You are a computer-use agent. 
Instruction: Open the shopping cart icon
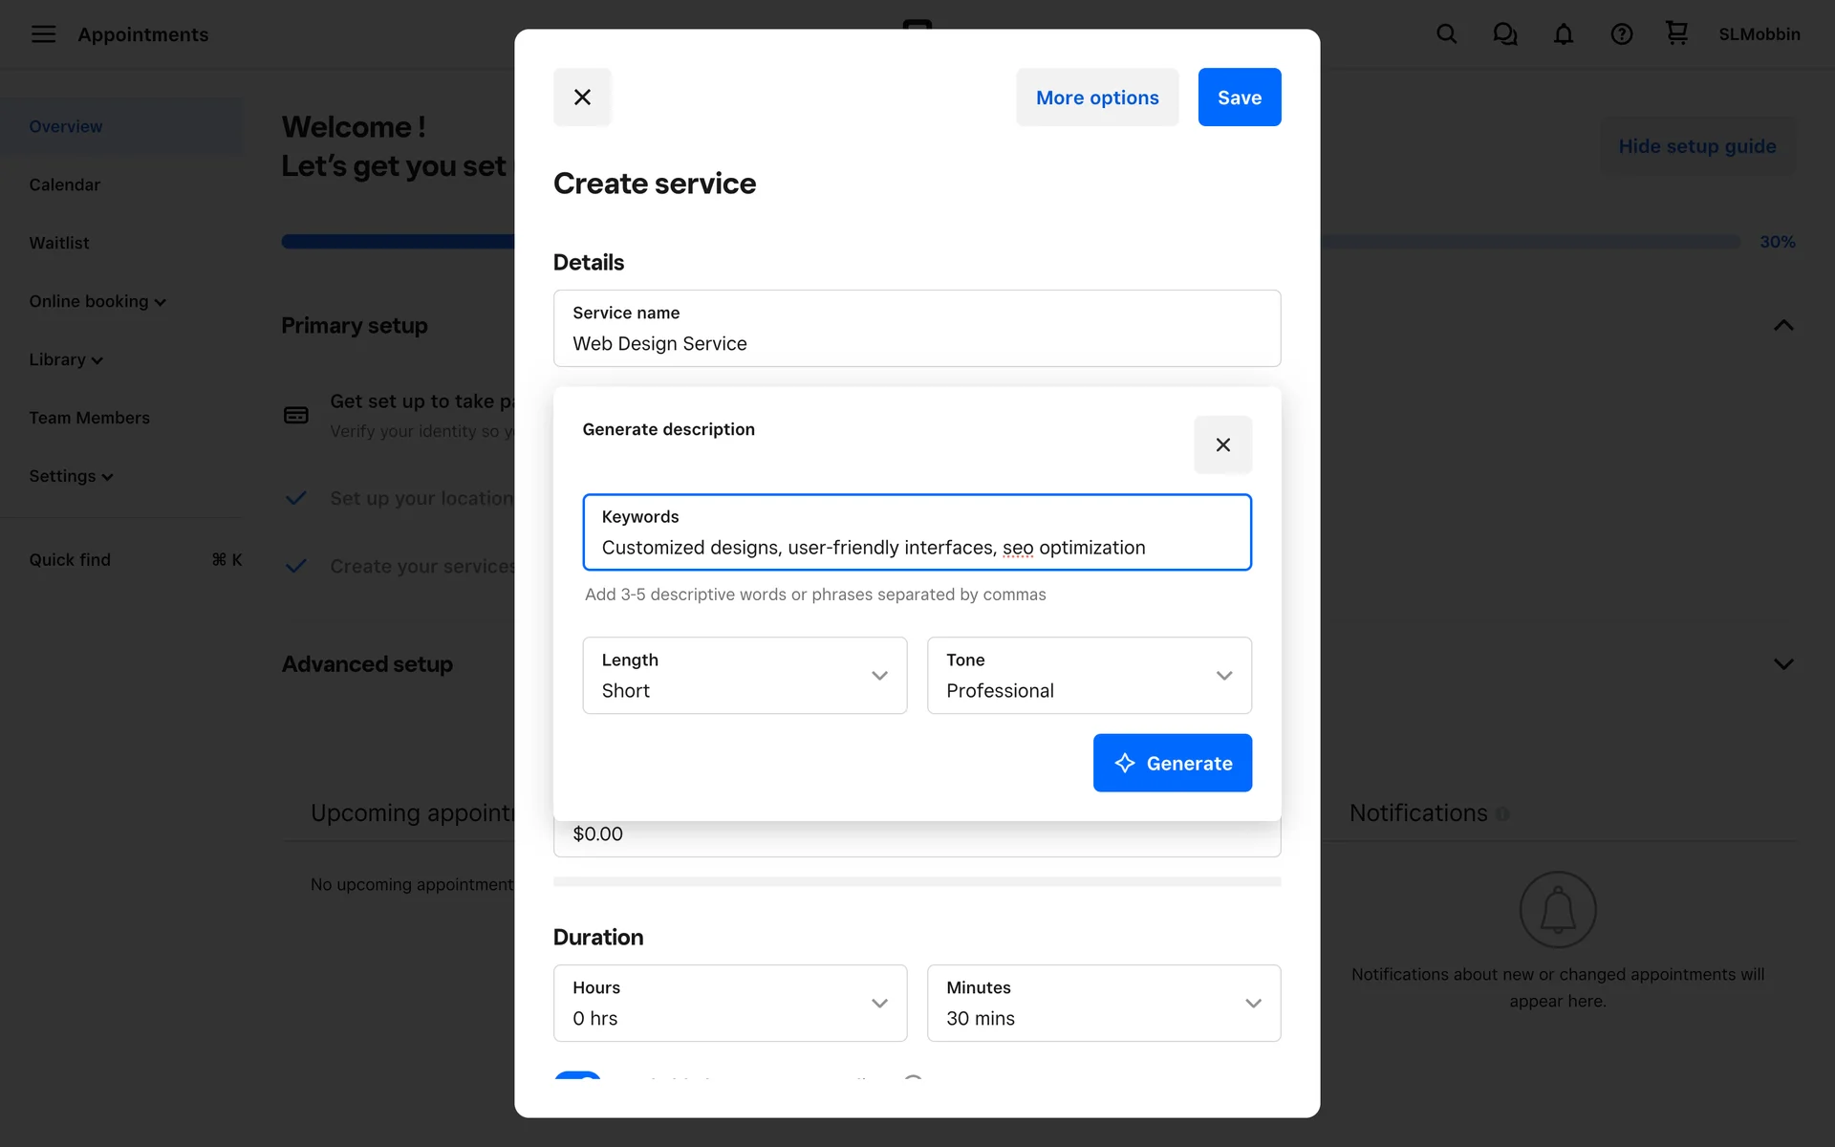1676,33
